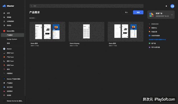This screenshot has height=104, width=178.
Task: Click the 导入 button
Action: click(127, 13)
